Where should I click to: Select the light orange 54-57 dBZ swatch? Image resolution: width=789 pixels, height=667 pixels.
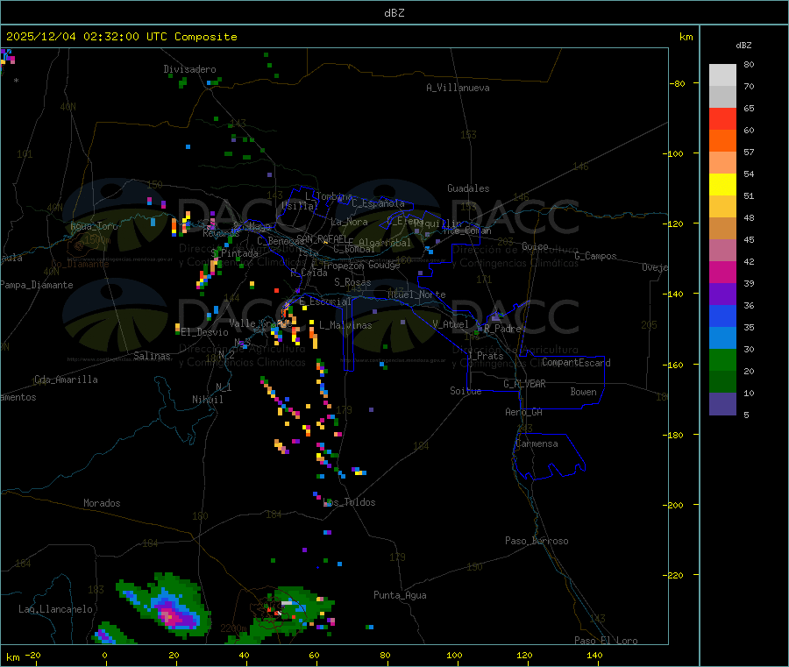coord(722,162)
